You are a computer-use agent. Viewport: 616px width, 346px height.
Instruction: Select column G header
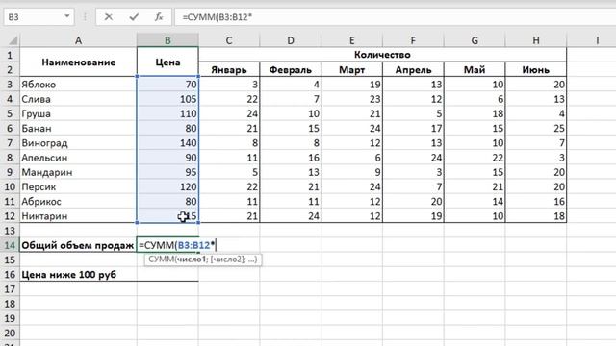pos(475,40)
